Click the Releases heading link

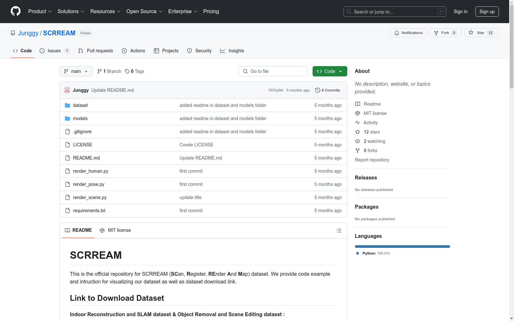pos(366,178)
